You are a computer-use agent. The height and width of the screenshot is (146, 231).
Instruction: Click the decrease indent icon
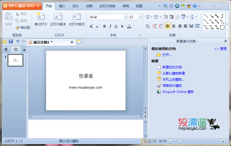[x=166, y=17]
